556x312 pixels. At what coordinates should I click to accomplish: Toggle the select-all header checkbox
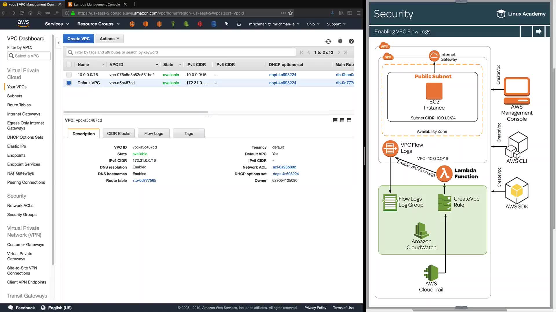69,65
